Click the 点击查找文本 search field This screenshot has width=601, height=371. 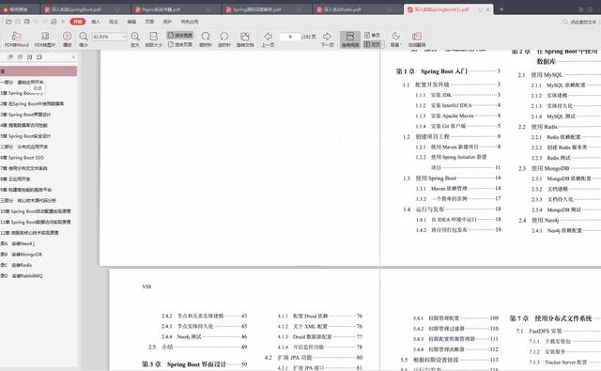[583, 22]
